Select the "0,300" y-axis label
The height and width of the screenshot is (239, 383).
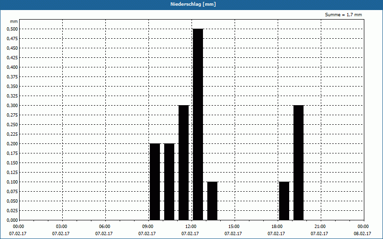point(12,106)
